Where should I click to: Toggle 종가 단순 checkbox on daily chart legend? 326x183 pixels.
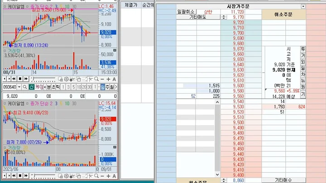(x=28, y=104)
